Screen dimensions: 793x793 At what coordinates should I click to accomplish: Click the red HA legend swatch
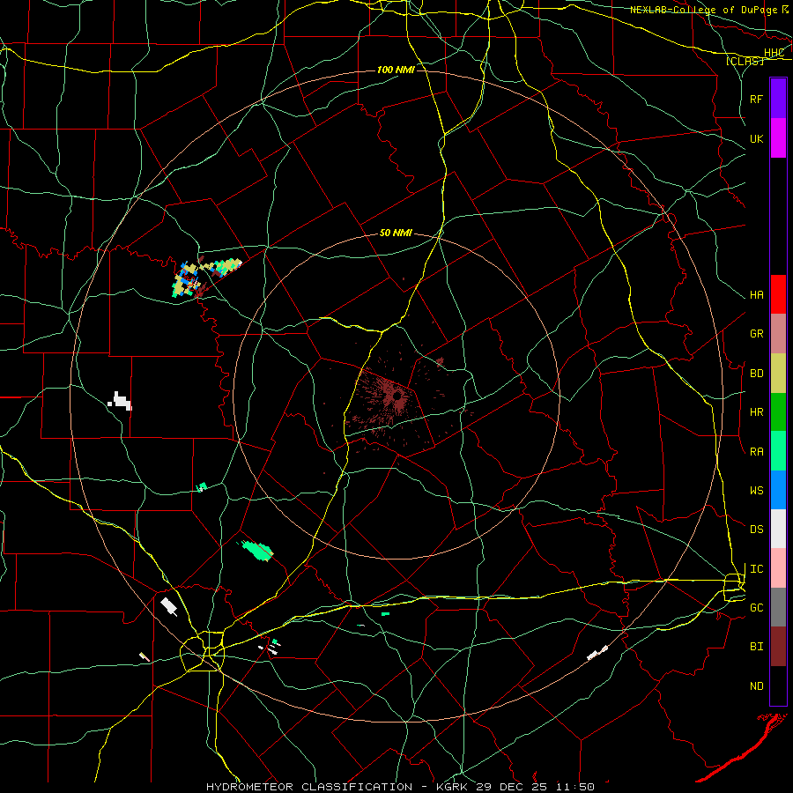pyautogui.click(x=778, y=294)
